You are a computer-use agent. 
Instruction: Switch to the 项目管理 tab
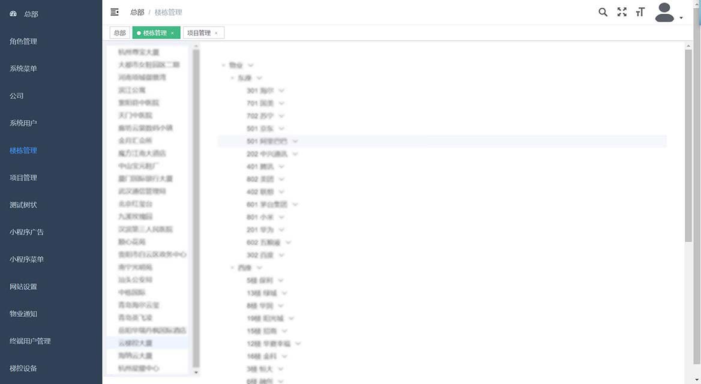click(199, 33)
